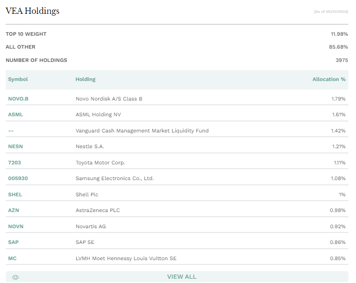The width and height of the screenshot is (356, 283).
Task: Select Novo Nordisk A/S Class B holding name
Action: (109, 99)
